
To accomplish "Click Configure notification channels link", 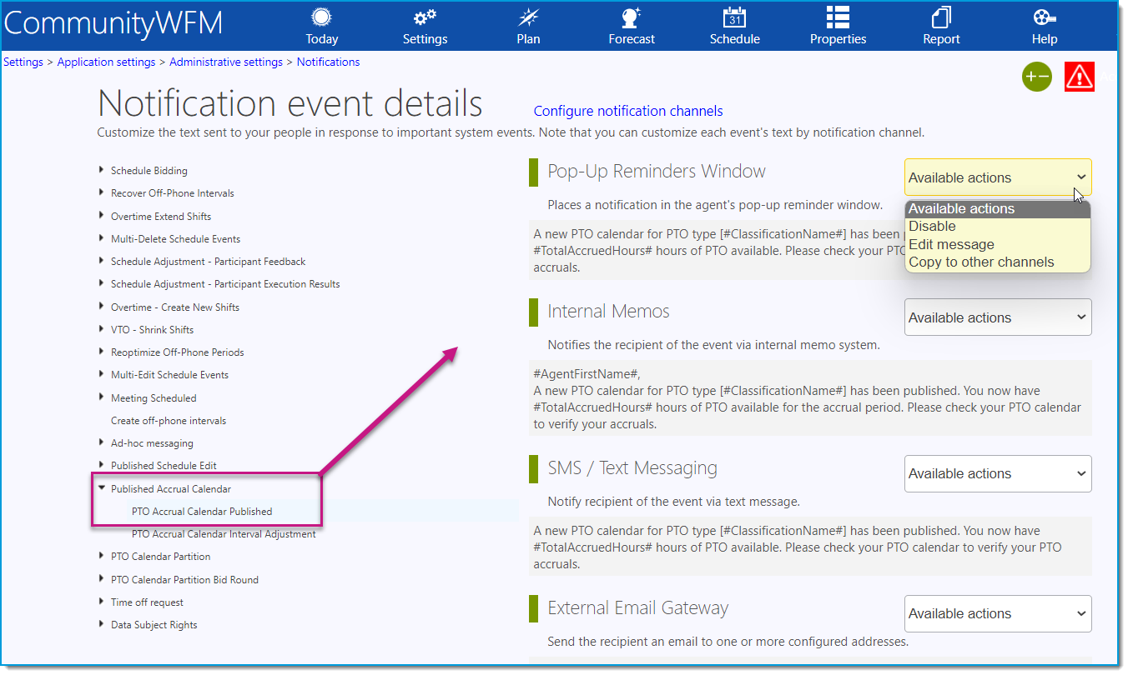I will (x=628, y=111).
